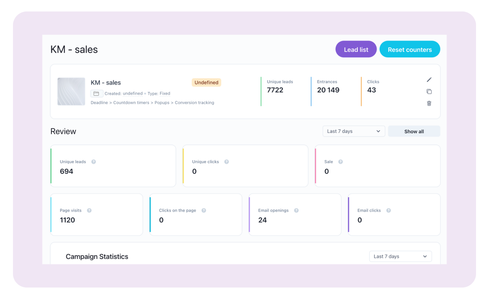Click the trash delete icon
This screenshot has height=299, width=489.
click(x=429, y=103)
